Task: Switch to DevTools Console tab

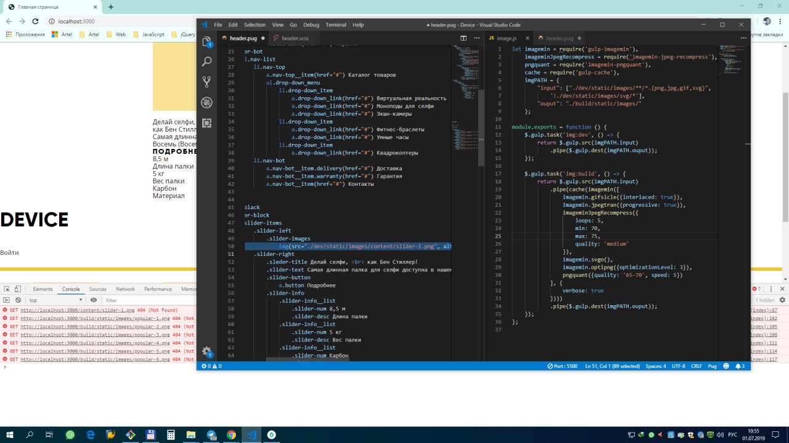Action: pyautogui.click(x=71, y=289)
